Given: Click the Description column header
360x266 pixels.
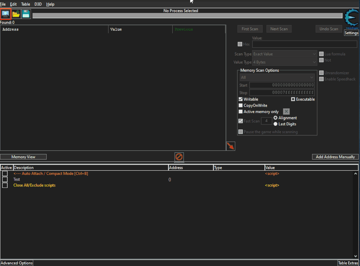Looking at the screenshot, I should (x=91, y=168).
